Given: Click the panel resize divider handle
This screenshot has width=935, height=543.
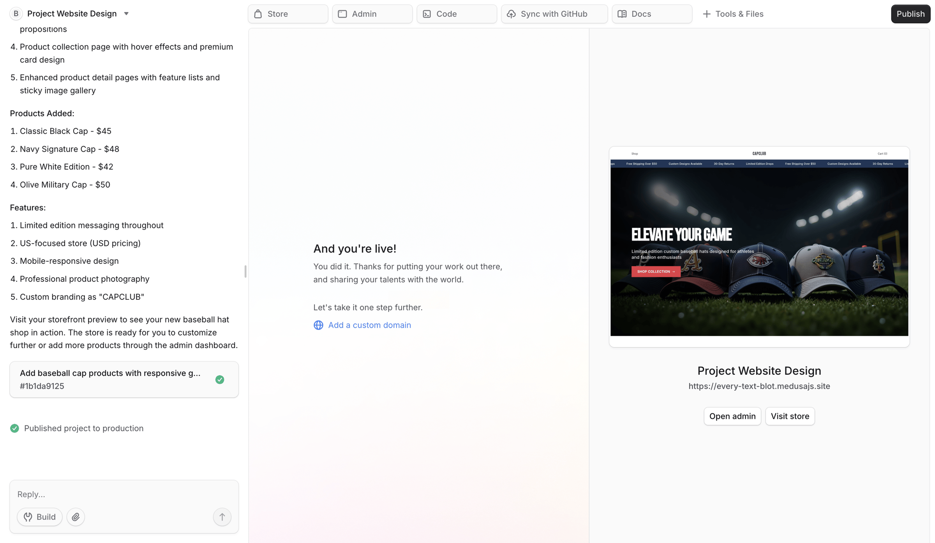Looking at the screenshot, I should coord(245,271).
